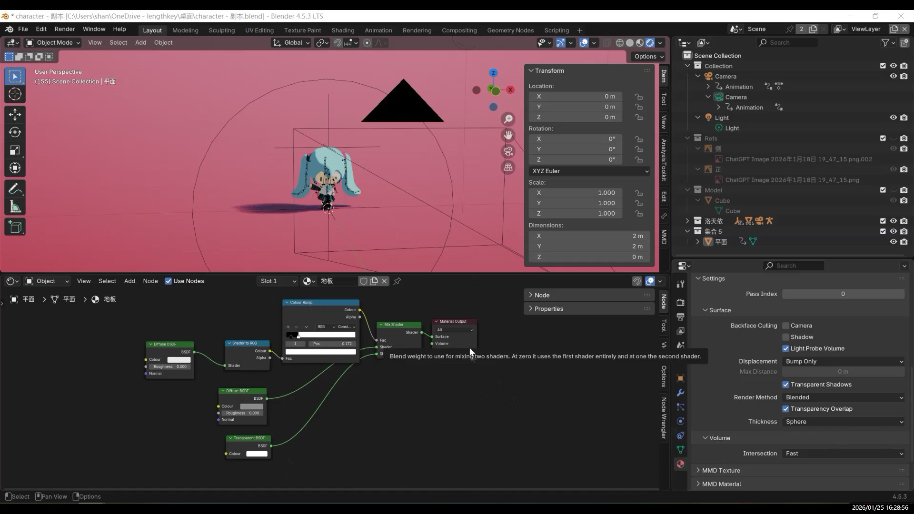Toggle the camera view icon
This screenshot has height=514, width=914.
508,151
